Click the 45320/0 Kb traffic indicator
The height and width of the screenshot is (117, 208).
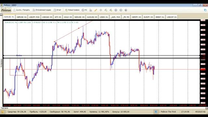(200, 112)
